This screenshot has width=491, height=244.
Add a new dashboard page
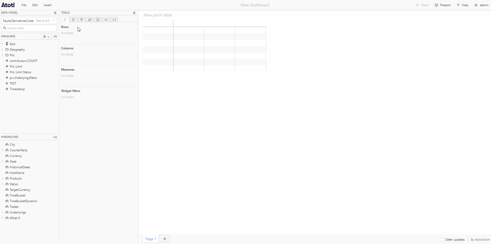(165, 239)
